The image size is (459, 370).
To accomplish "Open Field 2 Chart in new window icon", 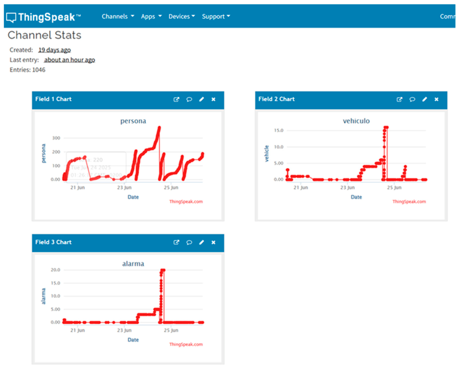I will tap(399, 99).
